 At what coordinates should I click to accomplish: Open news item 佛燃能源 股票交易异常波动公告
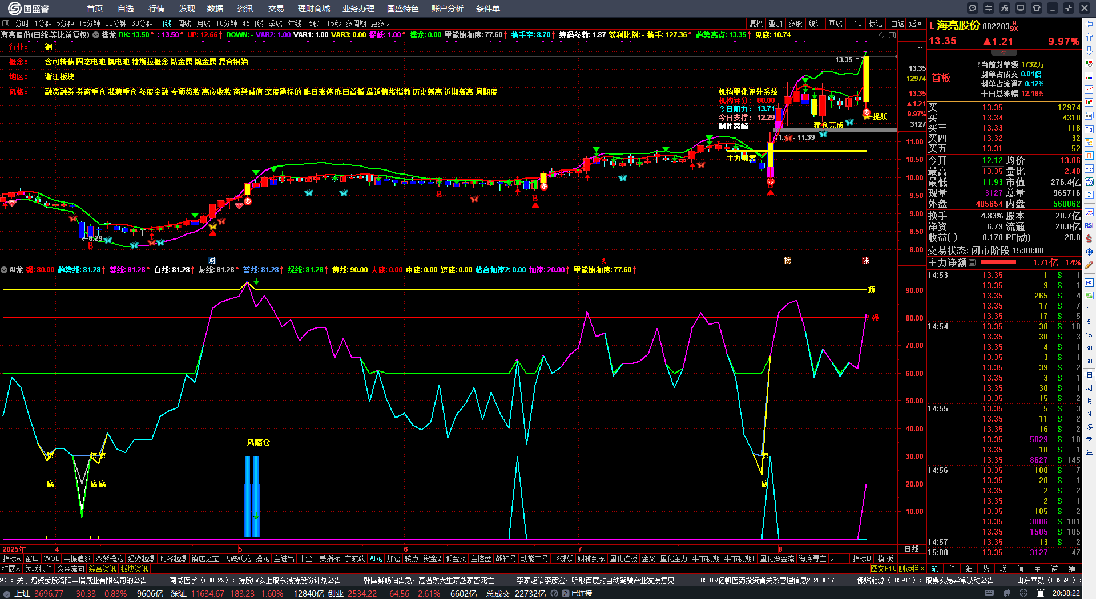pyautogui.click(x=925, y=580)
